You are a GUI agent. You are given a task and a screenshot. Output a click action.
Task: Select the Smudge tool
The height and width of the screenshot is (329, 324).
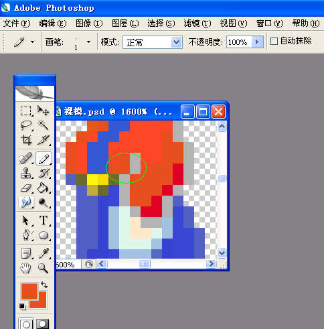[26, 202]
